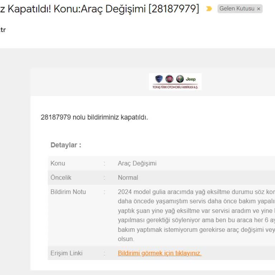Click 'TOFAŞ TÜRK OTOMOBİL FABRİKASI A.Ş.' caption

tap(175, 87)
